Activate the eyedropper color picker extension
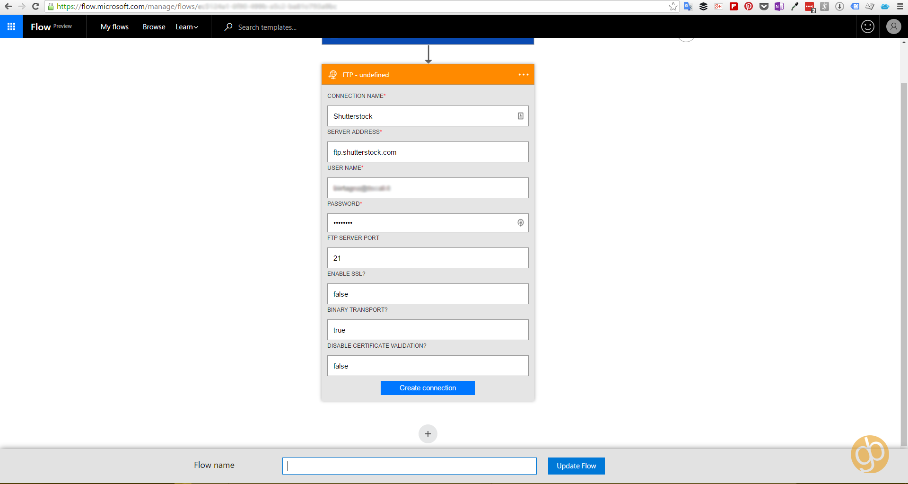The image size is (908, 484). [794, 6]
